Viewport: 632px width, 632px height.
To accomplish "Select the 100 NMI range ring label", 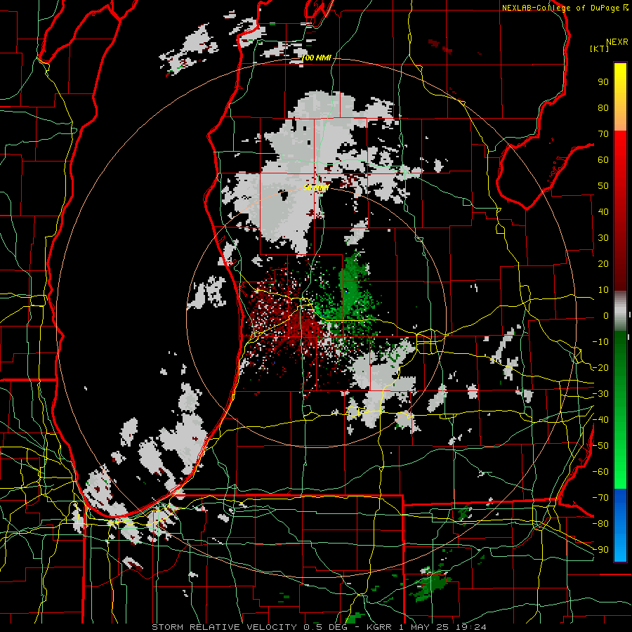I will coord(317,58).
